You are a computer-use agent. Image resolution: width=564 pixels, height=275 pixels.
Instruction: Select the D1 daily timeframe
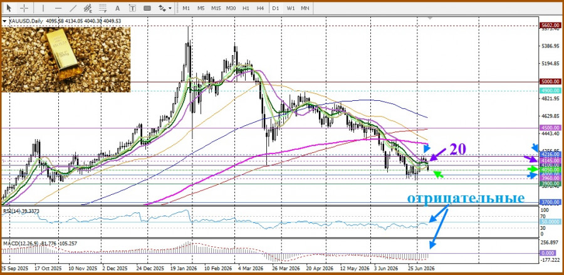276,8
